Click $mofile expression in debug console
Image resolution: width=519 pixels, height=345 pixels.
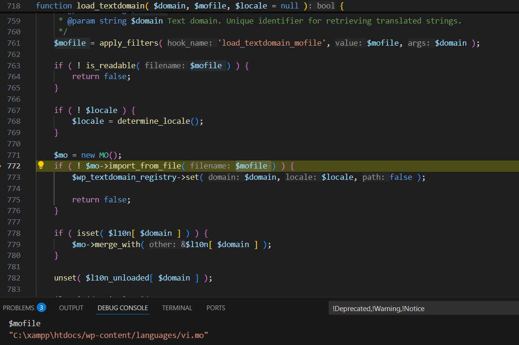tap(25, 323)
